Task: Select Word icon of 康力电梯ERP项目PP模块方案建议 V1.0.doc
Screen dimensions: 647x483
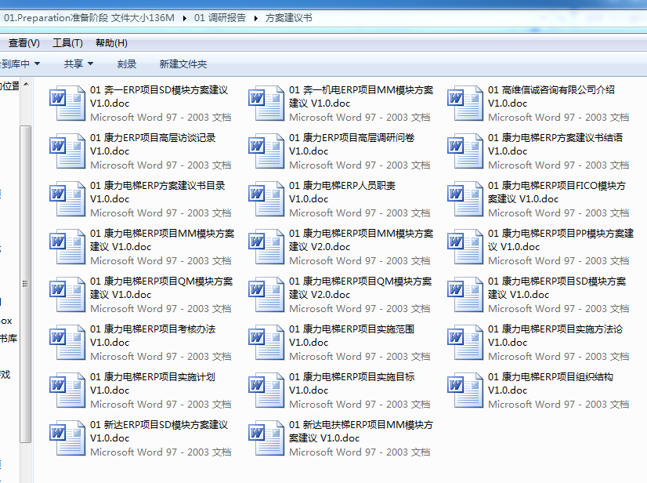Action: click(x=465, y=247)
